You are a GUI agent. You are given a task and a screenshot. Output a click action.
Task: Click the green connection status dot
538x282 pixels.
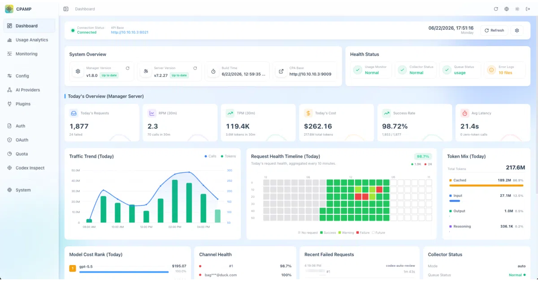73,30
